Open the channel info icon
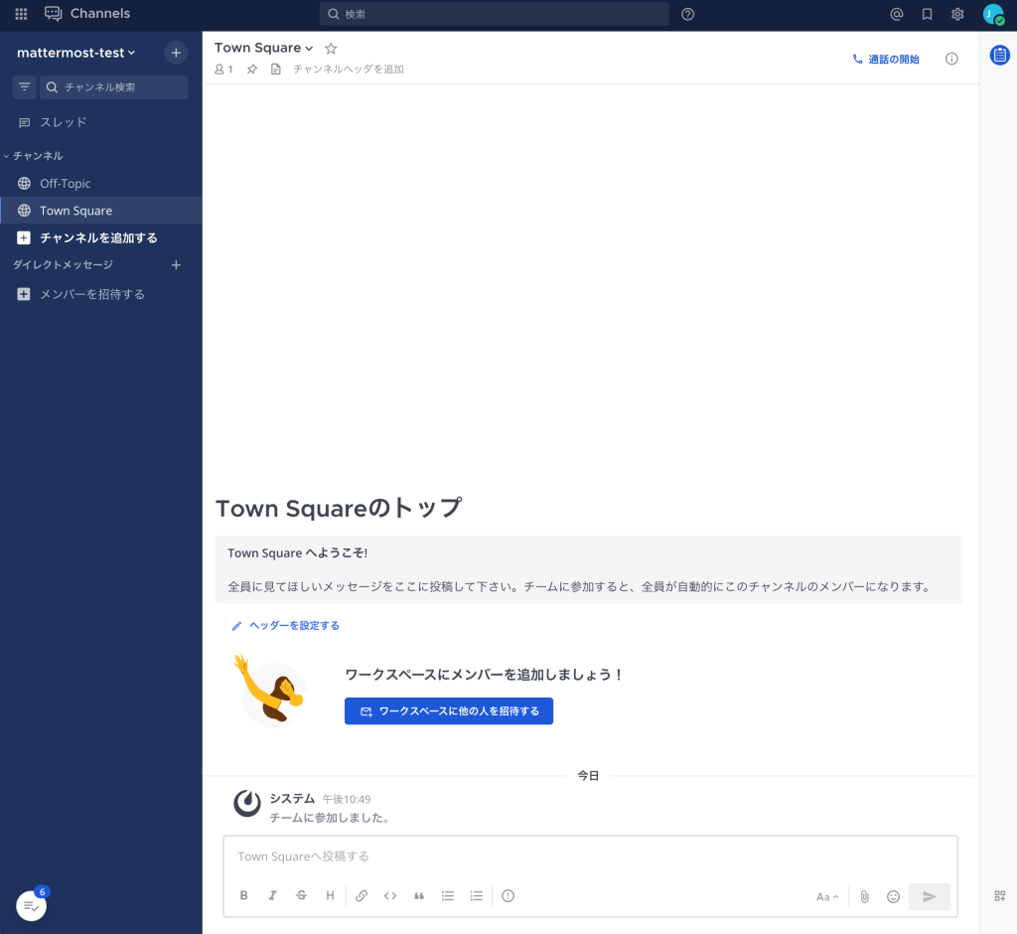Viewport: 1017px width, 934px height. [x=951, y=59]
